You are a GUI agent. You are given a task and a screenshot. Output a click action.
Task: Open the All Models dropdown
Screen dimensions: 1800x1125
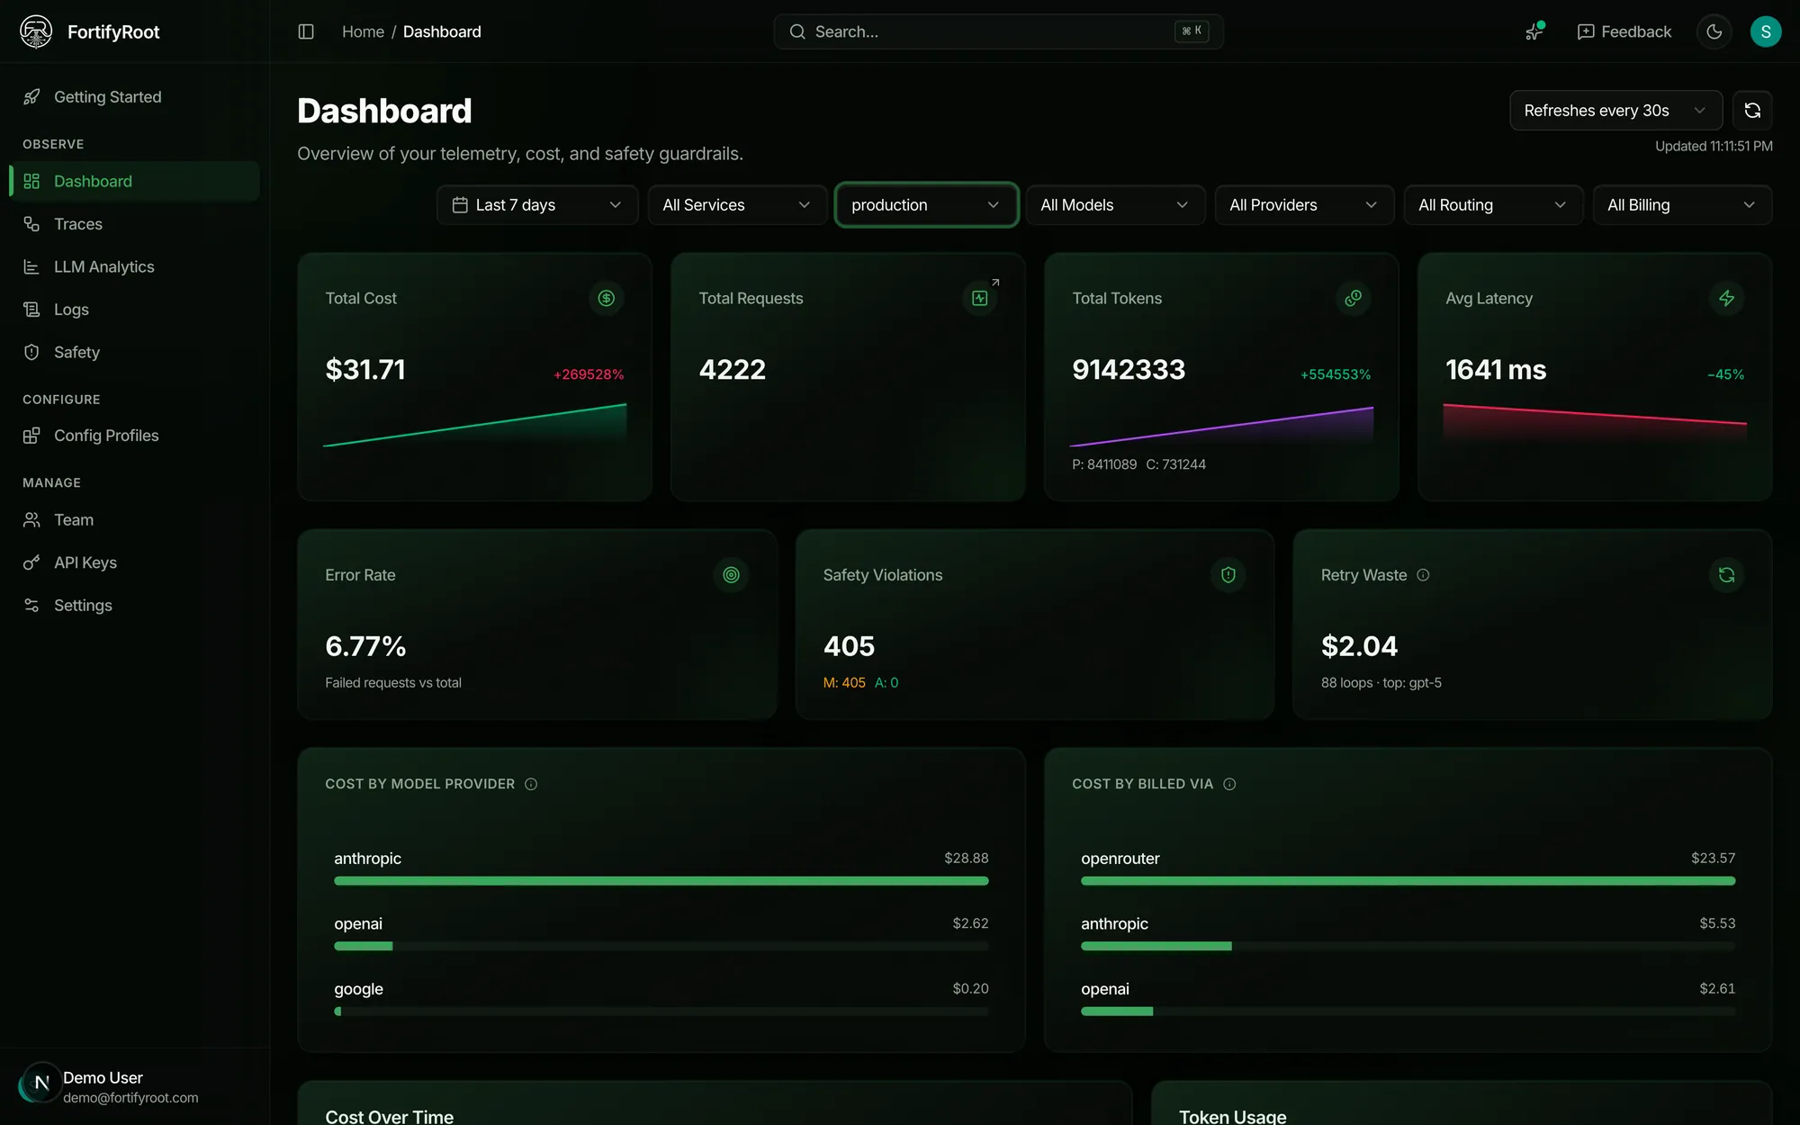1115,205
